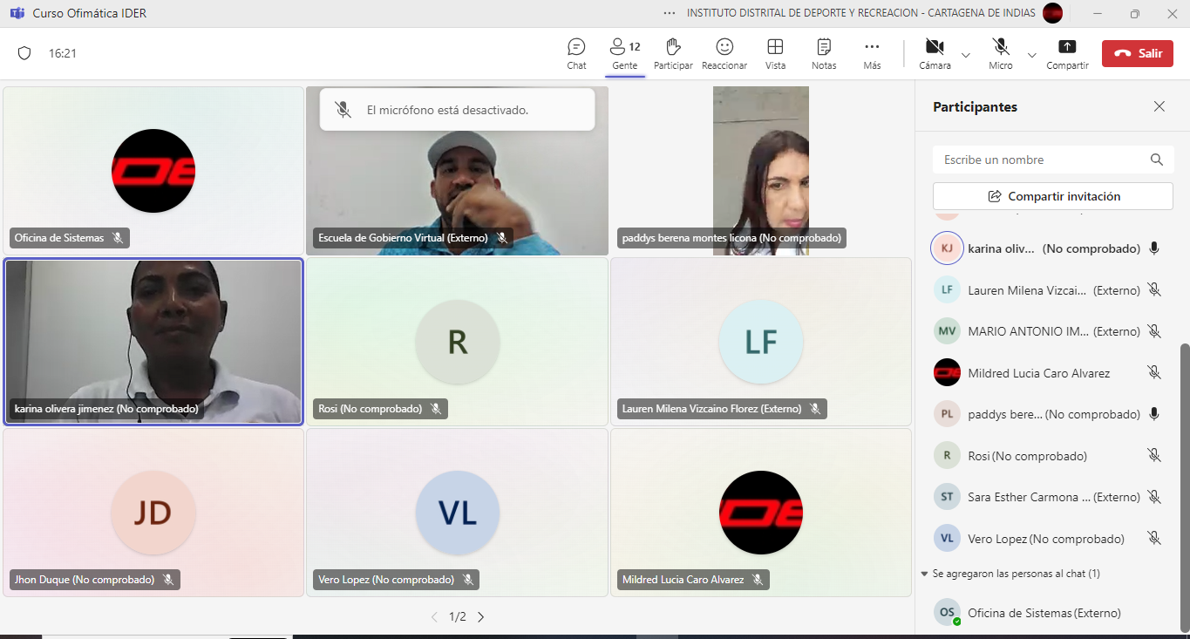The height and width of the screenshot is (639, 1190).
Task: Toggle the Gente participants panel
Action: 625,53
